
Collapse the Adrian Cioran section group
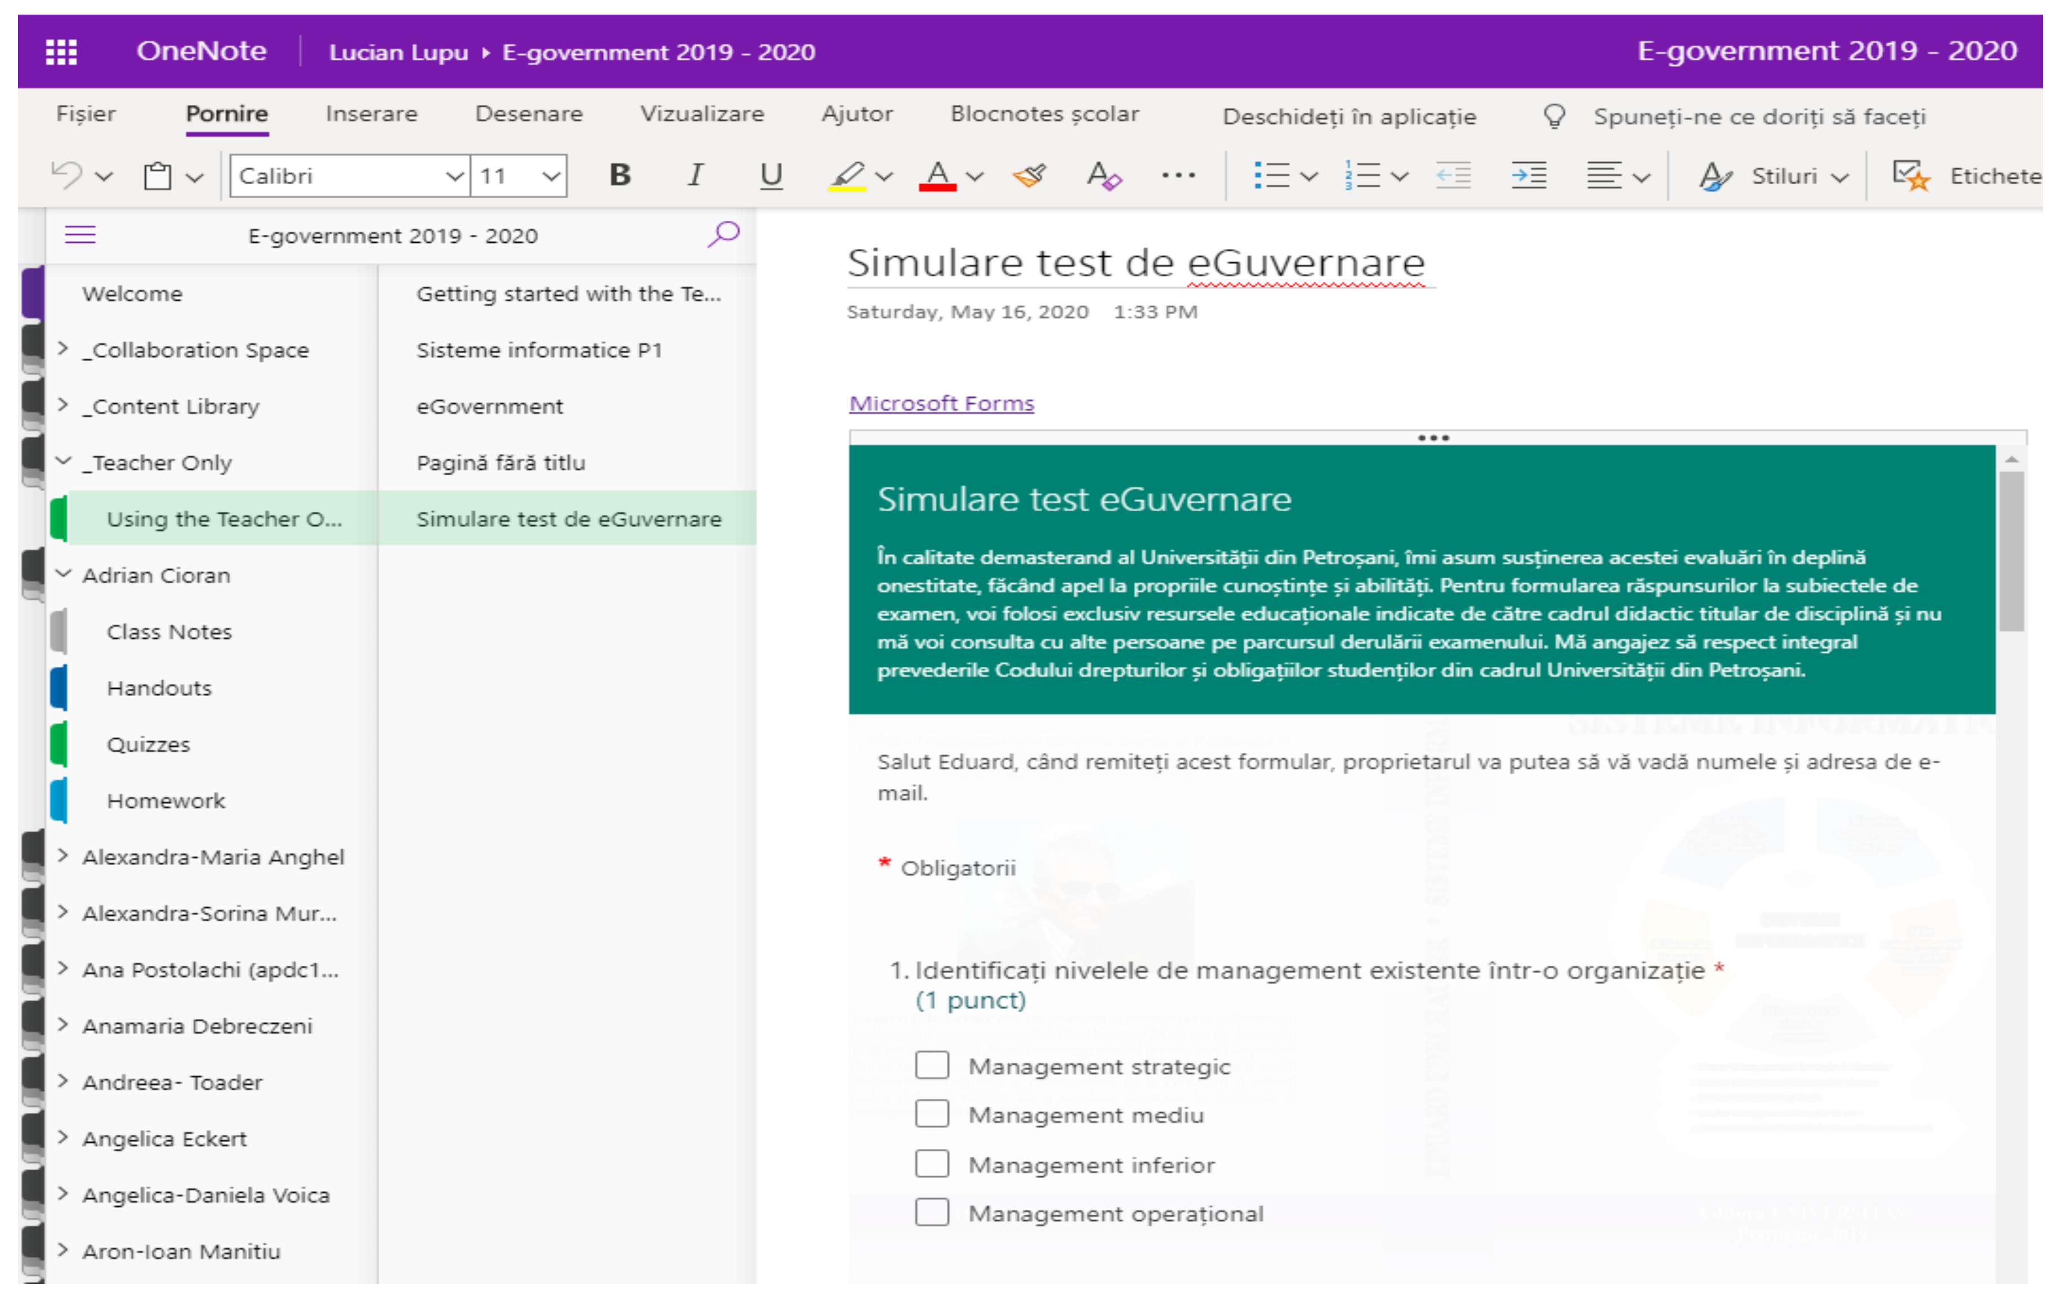(x=63, y=573)
